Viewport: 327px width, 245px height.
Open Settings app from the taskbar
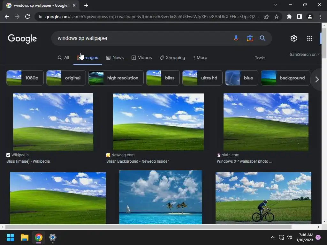53,237
